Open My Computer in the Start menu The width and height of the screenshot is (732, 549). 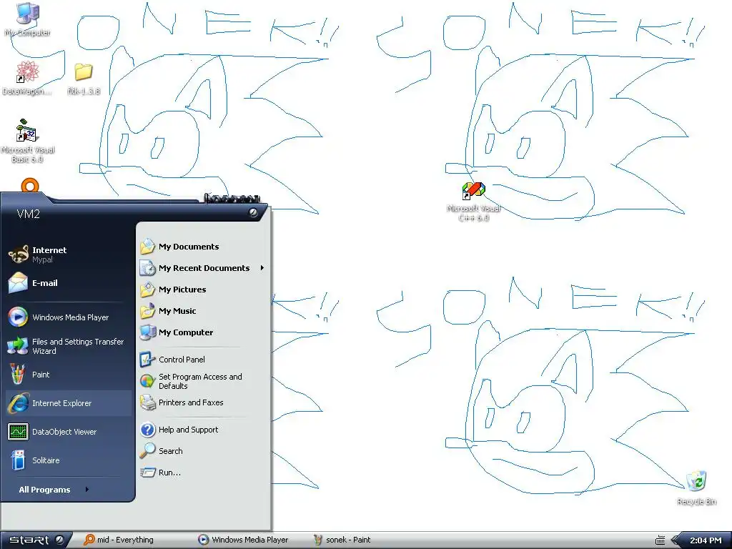coord(203,332)
